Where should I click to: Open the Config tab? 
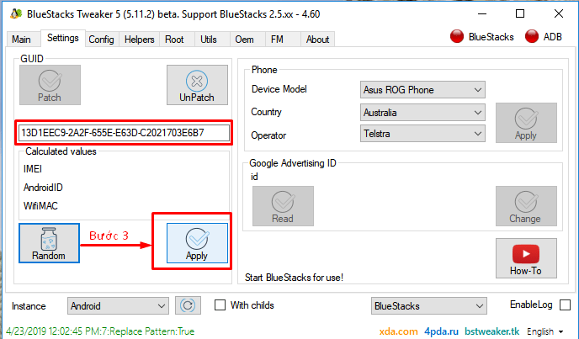pyautogui.click(x=101, y=40)
